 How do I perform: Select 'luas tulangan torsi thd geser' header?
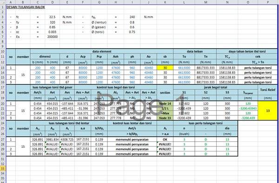(53, 87)
